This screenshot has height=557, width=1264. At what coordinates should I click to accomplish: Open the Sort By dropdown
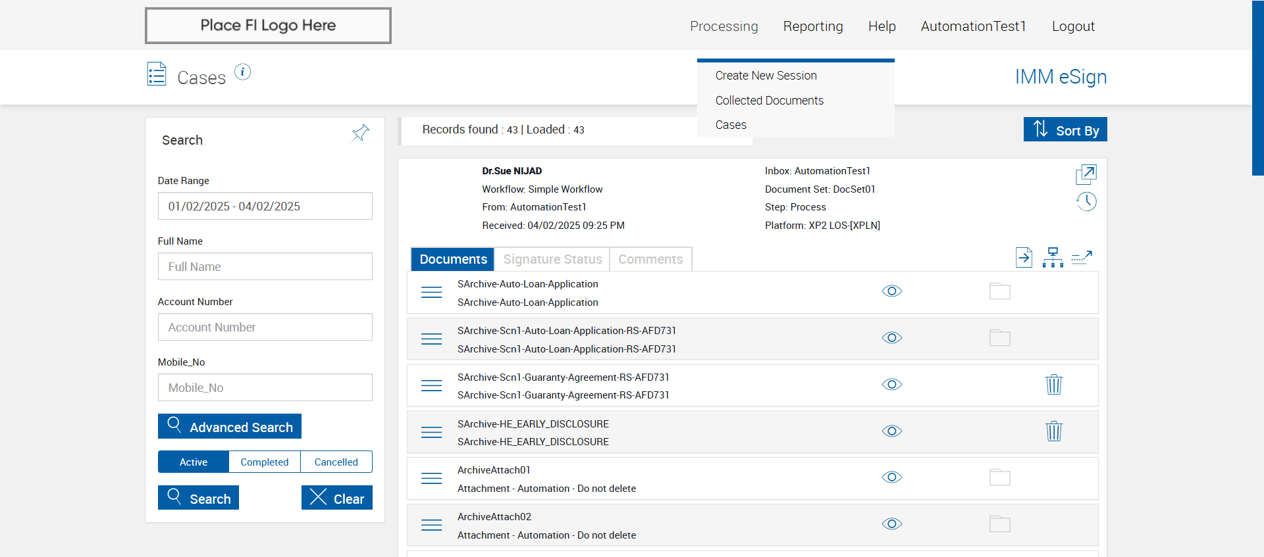(x=1065, y=130)
